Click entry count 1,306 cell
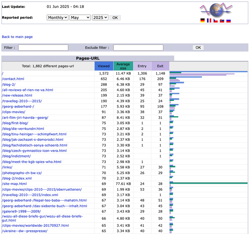250x234 pixels. click(142, 74)
